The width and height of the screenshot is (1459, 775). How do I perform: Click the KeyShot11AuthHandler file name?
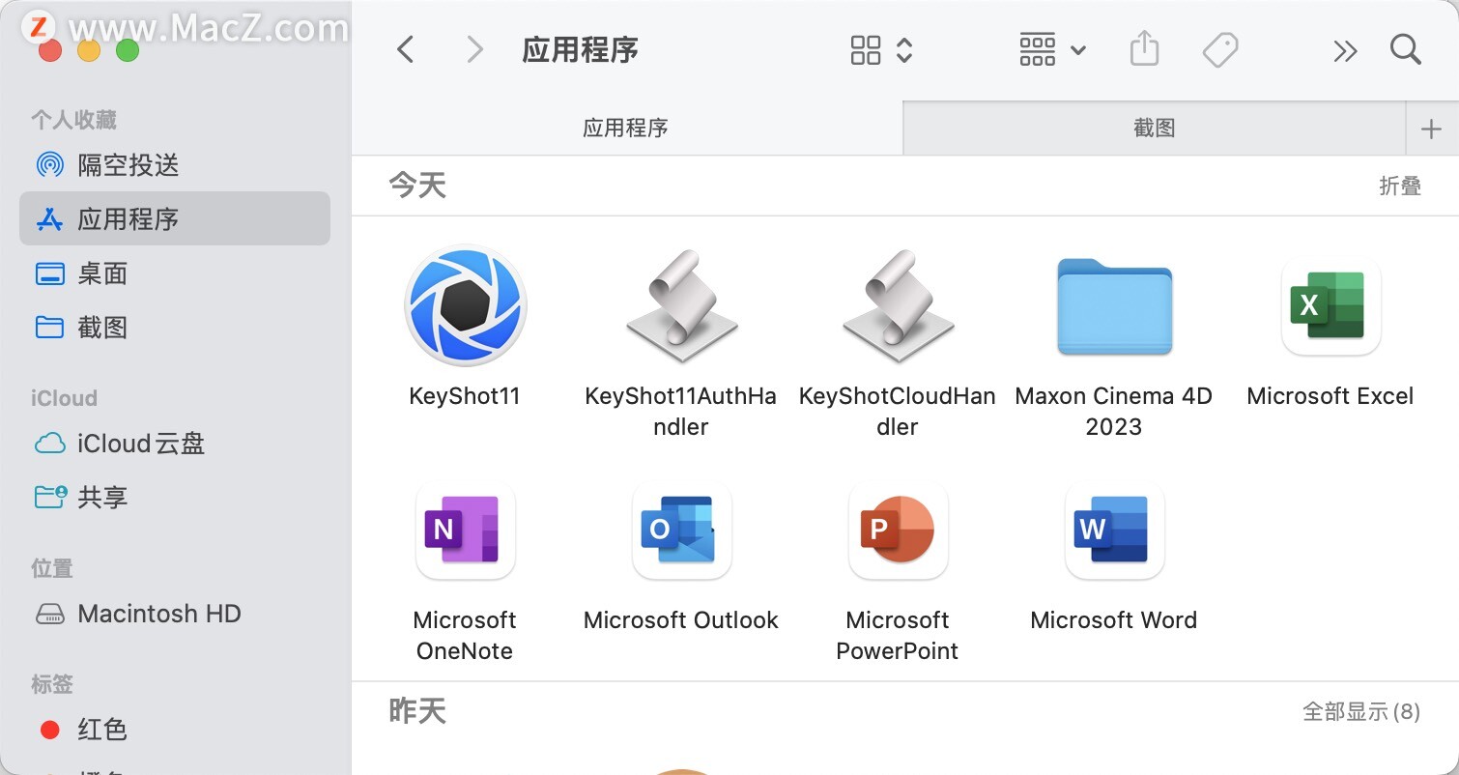(681, 412)
